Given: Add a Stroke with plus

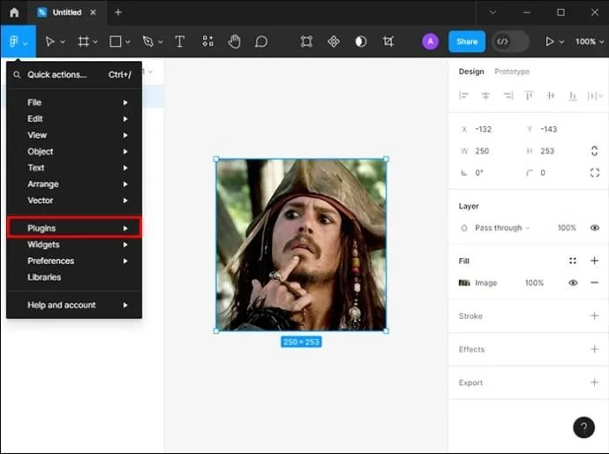Looking at the screenshot, I should (x=594, y=315).
